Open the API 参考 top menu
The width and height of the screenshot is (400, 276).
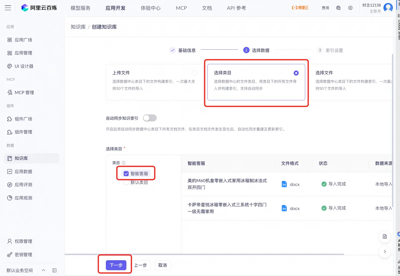click(x=236, y=8)
